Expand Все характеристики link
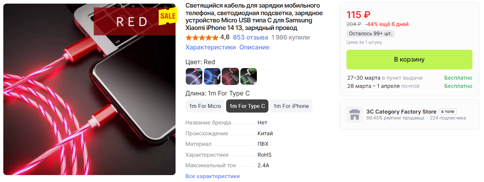Screen dimensions: 484x182 [x=213, y=176]
